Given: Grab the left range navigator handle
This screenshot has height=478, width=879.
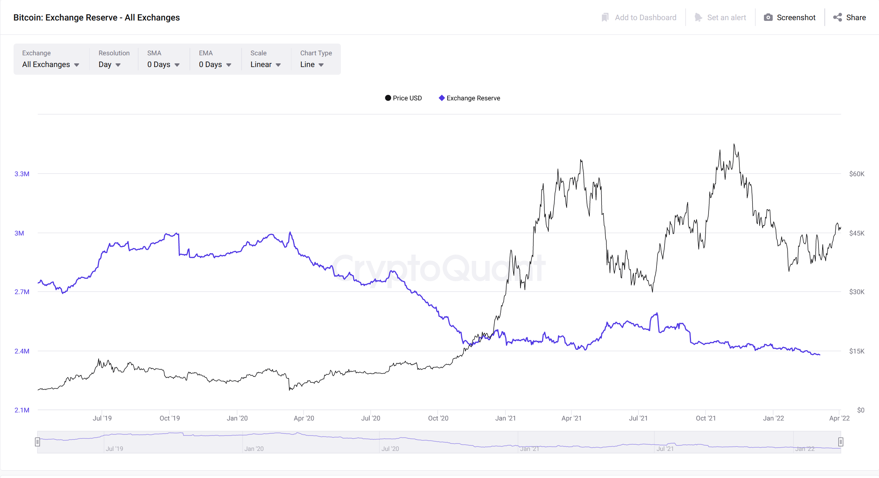Looking at the screenshot, I should (x=37, y=442).
